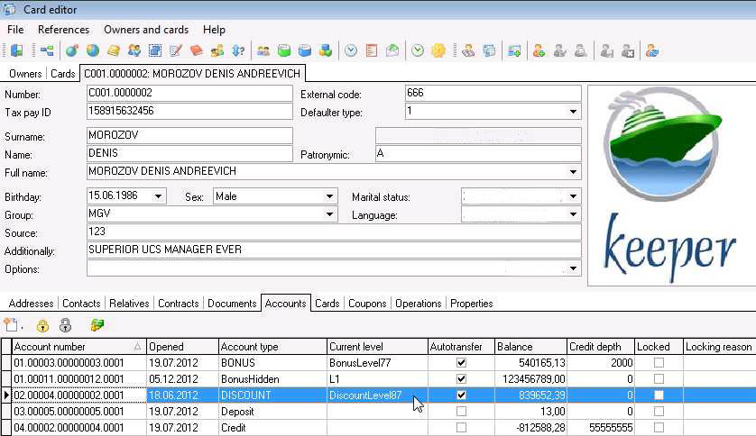Switch to the Coupons tab

tap(367, 304)
